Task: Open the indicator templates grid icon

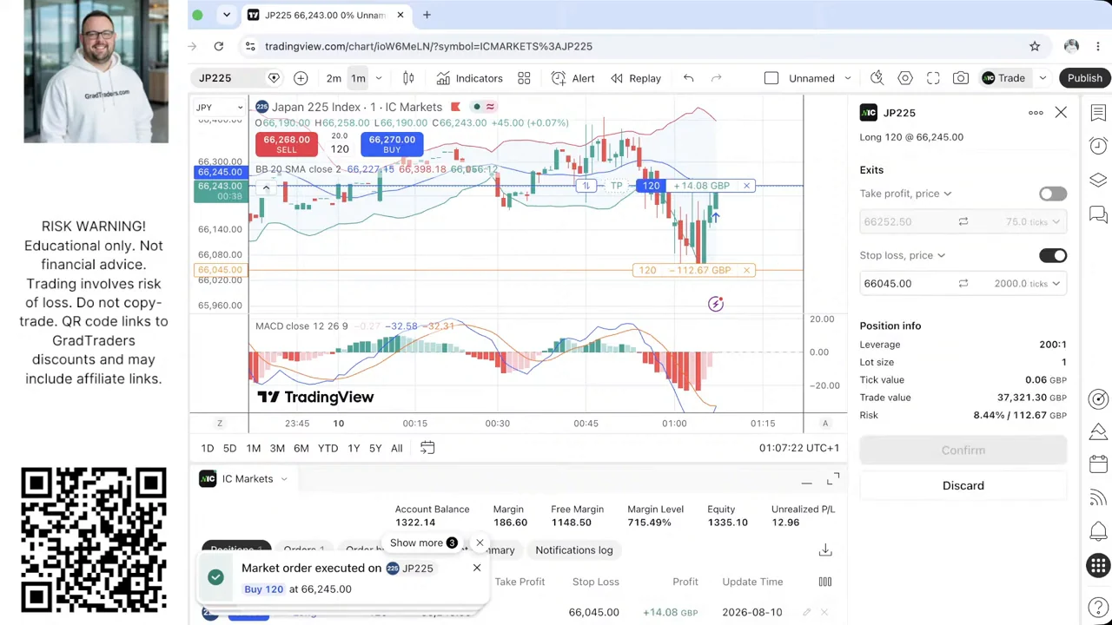Action: click(x=524, y=78)
